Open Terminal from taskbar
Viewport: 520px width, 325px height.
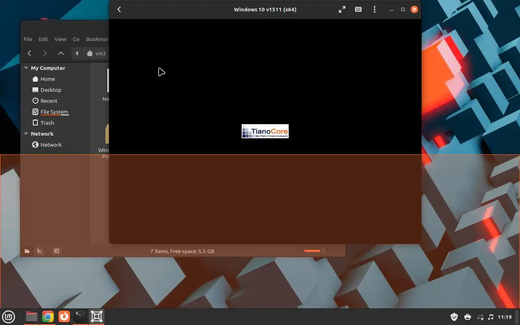(80, 316)
